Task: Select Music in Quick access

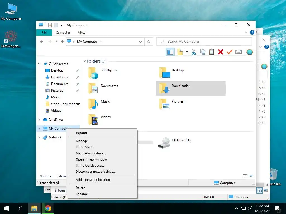Action: 56,97
